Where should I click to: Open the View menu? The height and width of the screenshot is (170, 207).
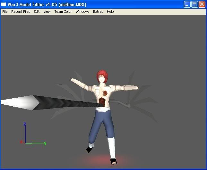click(47, 12)
